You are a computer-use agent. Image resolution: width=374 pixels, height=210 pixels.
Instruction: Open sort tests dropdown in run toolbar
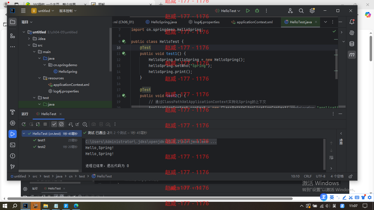[71, 124]
